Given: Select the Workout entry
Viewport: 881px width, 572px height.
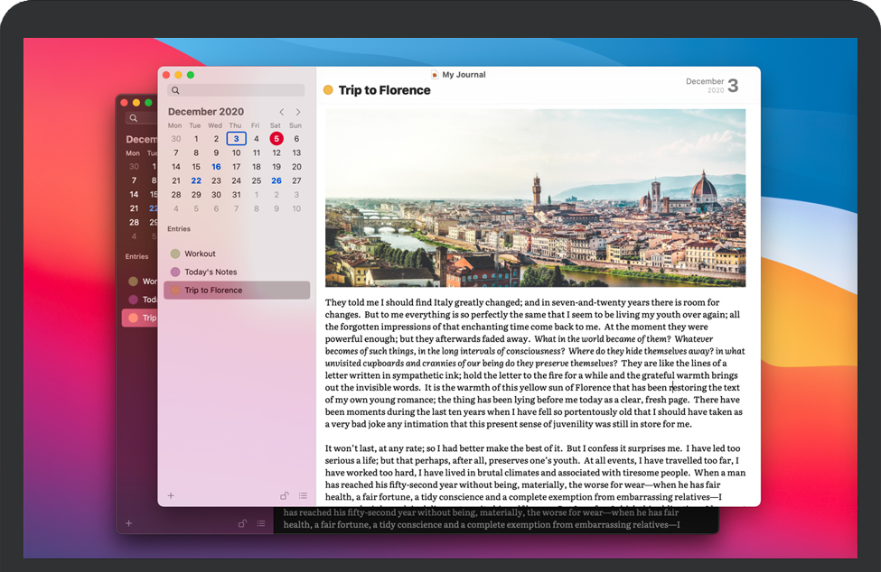Looking at the screenshot, I should 200,254.
